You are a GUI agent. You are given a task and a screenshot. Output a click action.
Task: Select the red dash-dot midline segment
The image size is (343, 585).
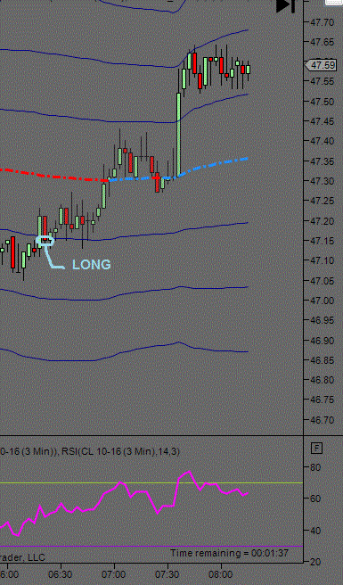(x=54, y=176)
